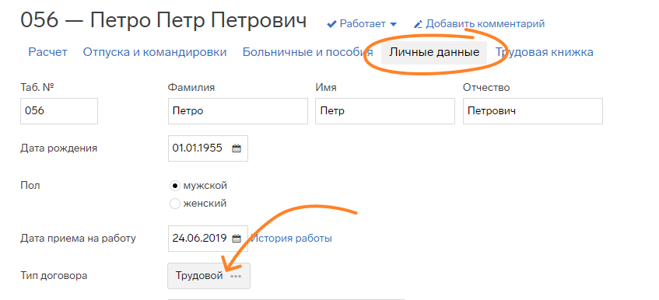Click the checkmark icon beside Работает
The height and width of the screenshot is (300, 659).
pos(331,24)
